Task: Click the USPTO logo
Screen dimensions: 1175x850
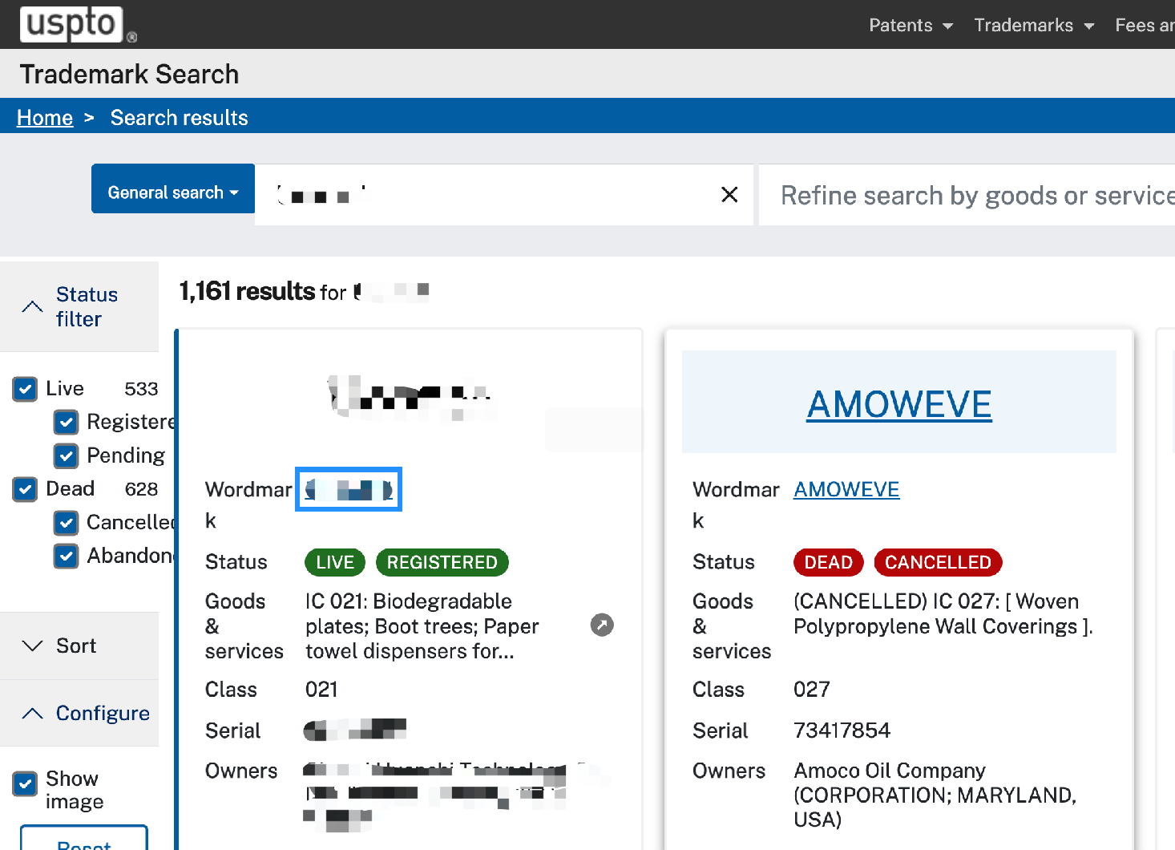Action: pos(78,24)
